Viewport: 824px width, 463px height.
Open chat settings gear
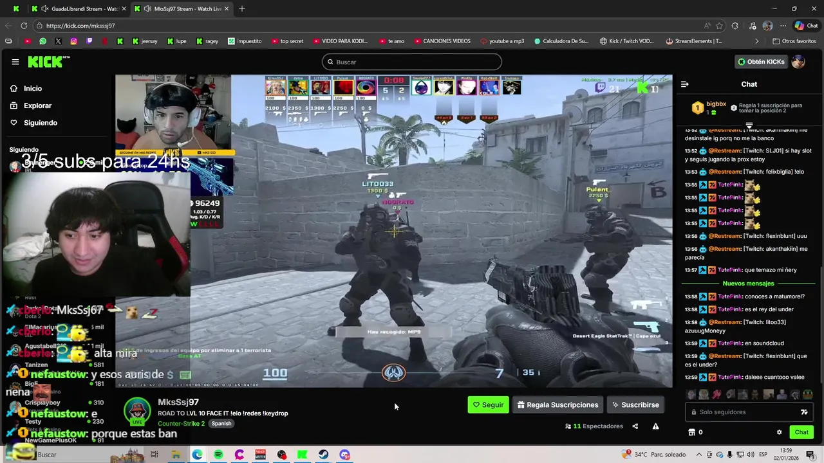pos(779,432)
